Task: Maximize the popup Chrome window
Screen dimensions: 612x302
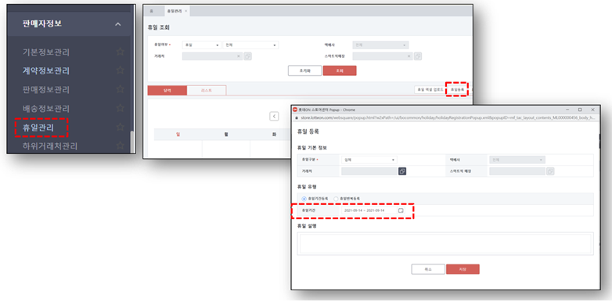Action: (580, 110)
